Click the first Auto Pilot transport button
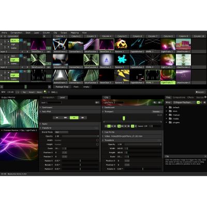The height and width of the screenshot is (207, 207). tap(57, 117)
